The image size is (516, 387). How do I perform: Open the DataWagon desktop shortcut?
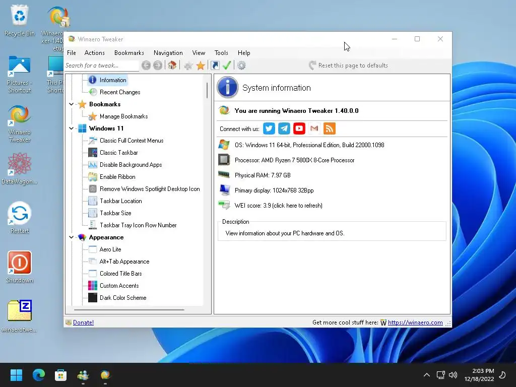[20, 168]
